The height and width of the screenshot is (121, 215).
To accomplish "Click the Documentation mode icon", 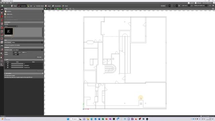I will (x=53, y=6).
